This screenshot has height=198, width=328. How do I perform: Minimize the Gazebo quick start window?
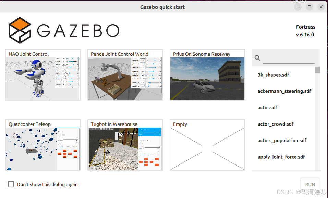coord(298,7)
